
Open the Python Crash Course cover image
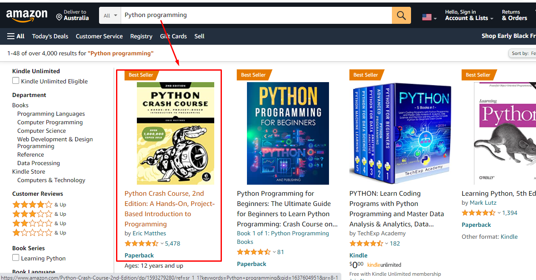tap(176, 133)
